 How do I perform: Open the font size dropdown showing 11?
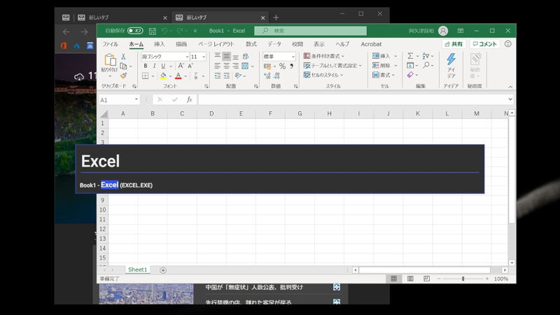(x=204, y=57)
